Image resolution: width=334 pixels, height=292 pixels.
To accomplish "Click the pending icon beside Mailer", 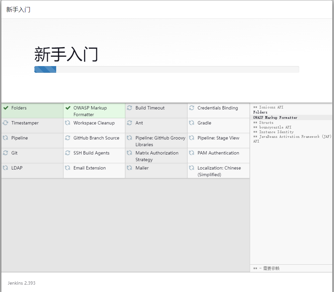I will click(x=129, y=168).
